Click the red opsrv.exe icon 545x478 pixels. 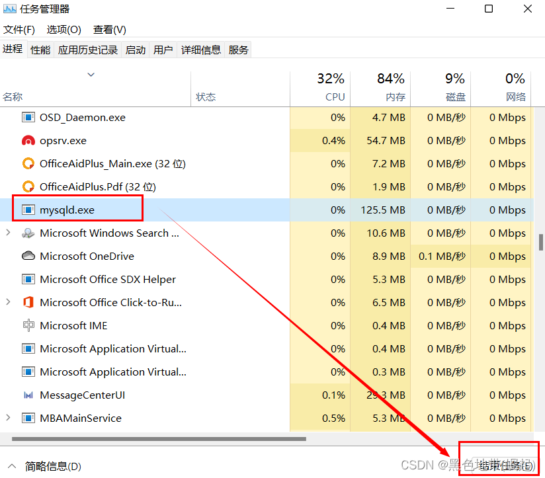(x=28, y=141)
